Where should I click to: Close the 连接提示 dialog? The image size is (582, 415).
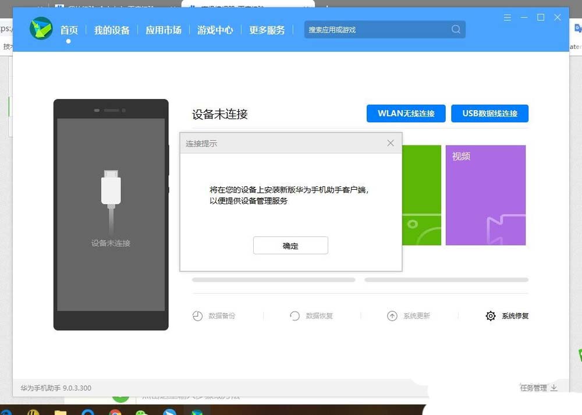click(x=391, y=143)
